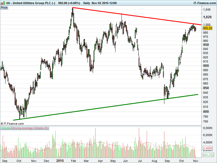Select the Volume indicator label
This screenshot has height=163, width=217.
coord(6,128)
